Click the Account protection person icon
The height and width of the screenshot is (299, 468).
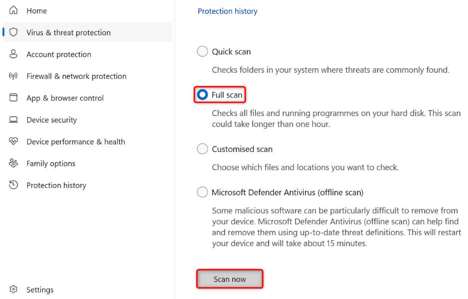[13, 54]
